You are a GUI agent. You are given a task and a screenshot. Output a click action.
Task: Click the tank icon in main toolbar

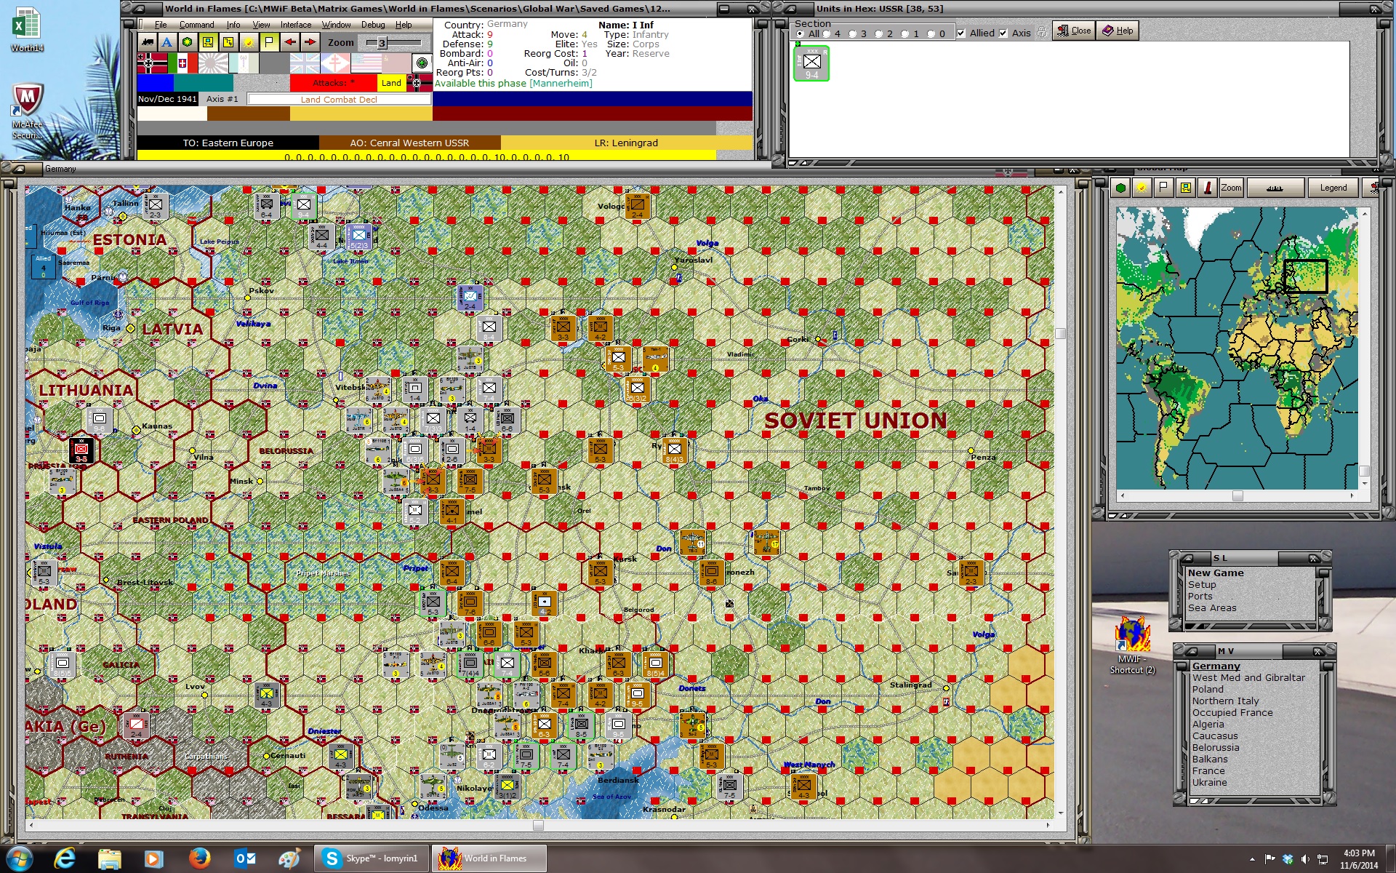pos(148,42)
